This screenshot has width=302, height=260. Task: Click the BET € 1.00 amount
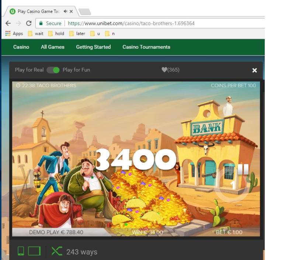[x=229, y=232]
